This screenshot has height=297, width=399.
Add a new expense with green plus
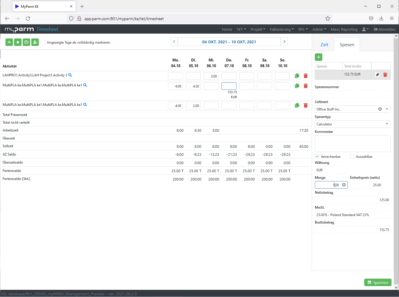click(319, 57)
